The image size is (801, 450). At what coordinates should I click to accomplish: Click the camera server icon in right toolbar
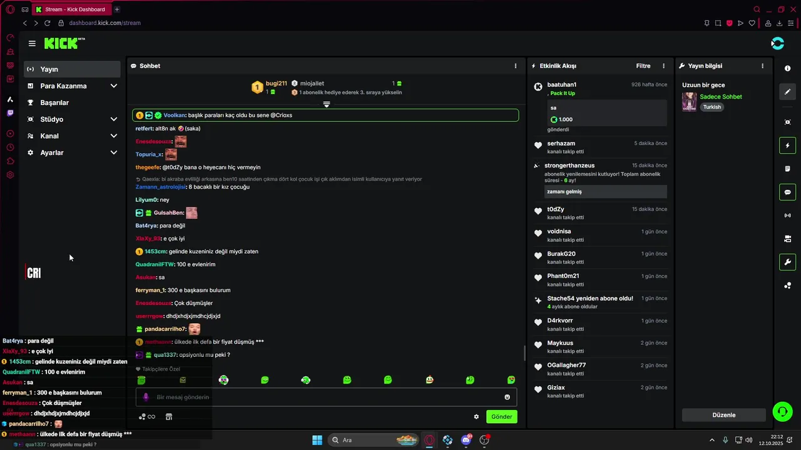coord(787,239)
